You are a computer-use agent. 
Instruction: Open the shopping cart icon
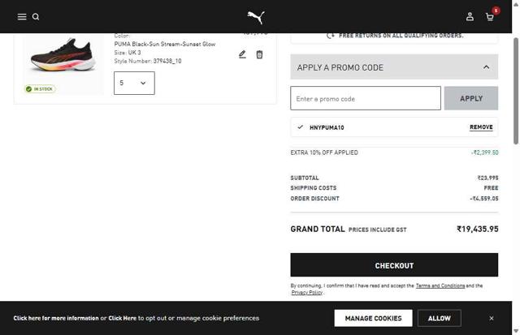pyautogui.click(x=490, y=16)
